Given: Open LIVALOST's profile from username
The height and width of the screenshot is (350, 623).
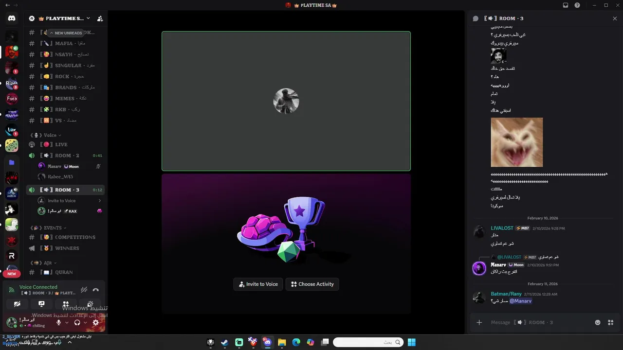Looking at the screenshot, I should 502,228.
